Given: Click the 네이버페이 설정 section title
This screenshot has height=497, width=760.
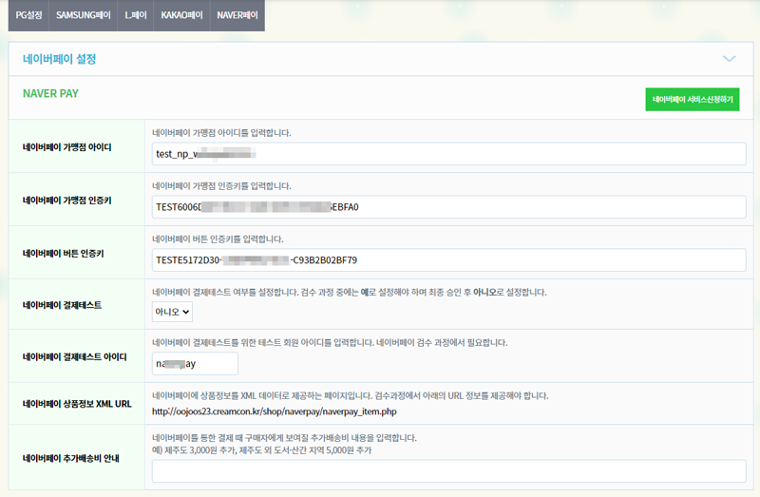Looking at the screenshot, I should 60,59.
